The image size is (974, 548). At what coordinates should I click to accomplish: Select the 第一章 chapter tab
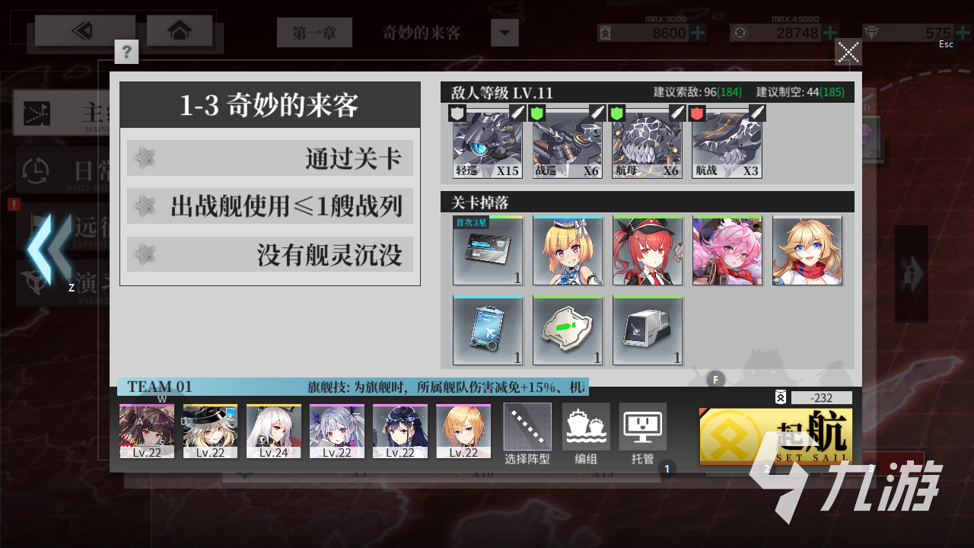coord(314,33)
